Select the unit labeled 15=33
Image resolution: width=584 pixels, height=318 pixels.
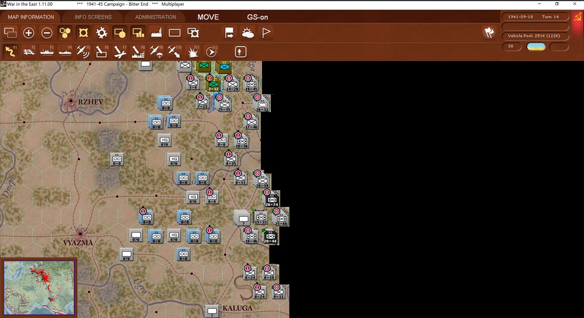pos(261,218)
